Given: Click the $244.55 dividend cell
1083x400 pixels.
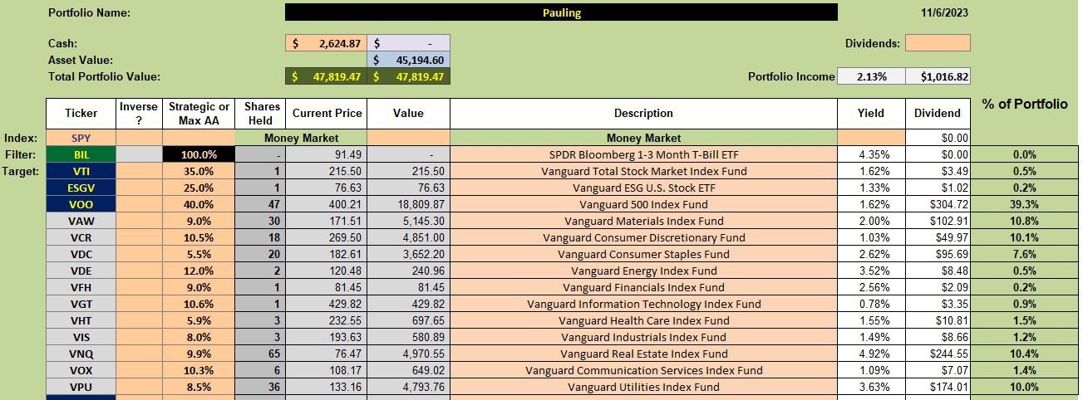Looking at the screenshot, I should 938,354.
